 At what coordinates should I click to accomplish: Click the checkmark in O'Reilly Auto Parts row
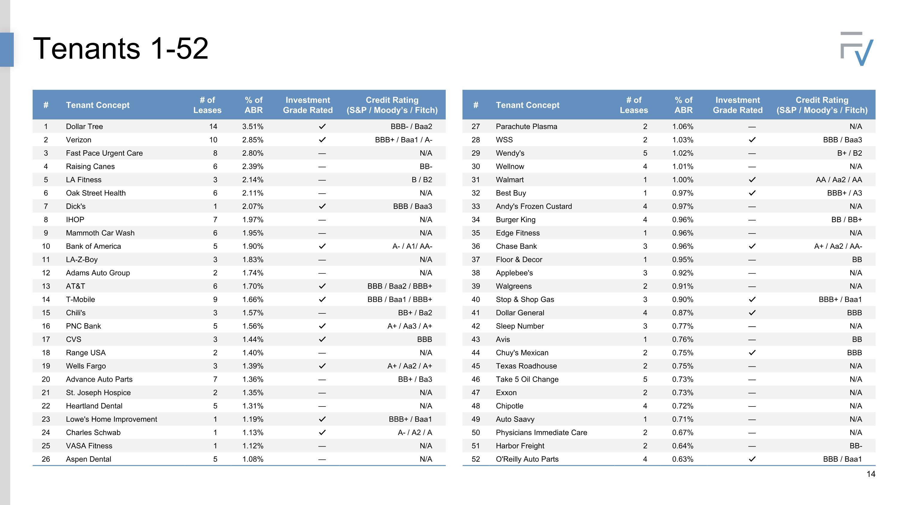752,459
